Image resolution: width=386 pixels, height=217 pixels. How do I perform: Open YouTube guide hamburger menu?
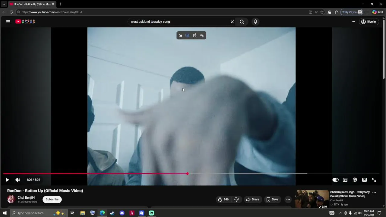(x=8, y=21)
